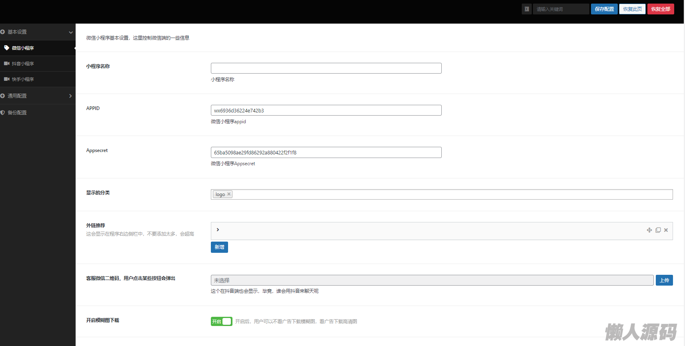
Task: Click the 微信小程序Appsecret hint text
Action: (233, 164)
